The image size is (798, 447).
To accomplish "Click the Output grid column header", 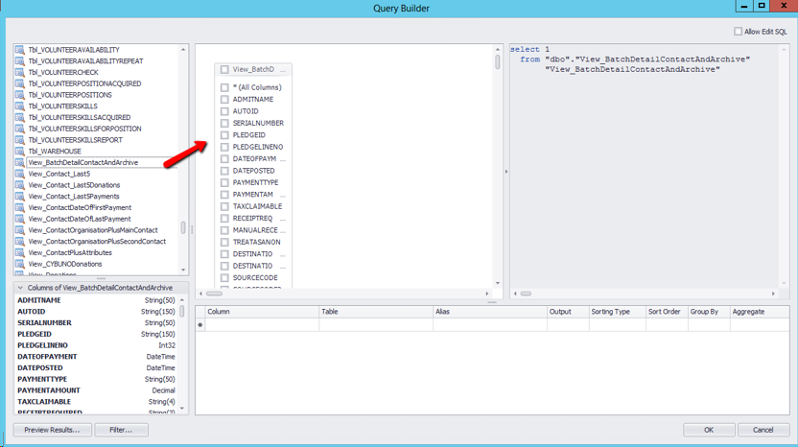I will tap(568, 312).
